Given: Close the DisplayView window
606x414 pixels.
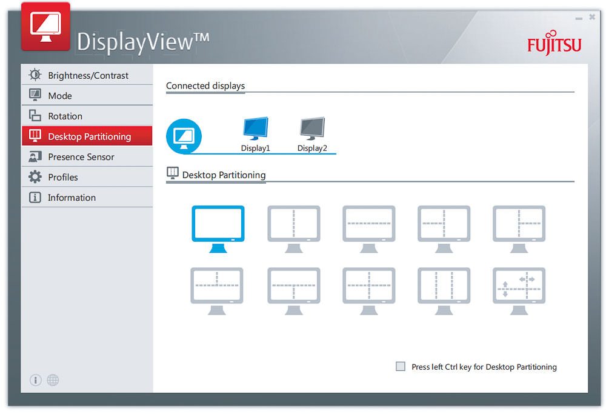Looking at the screenshot, I should (x=592, y=17).
